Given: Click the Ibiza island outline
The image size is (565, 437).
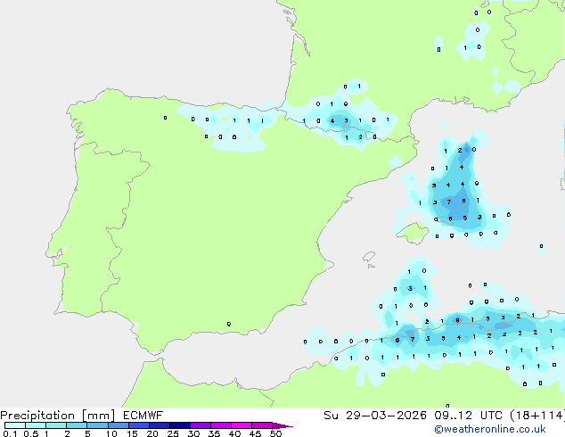Looking at the screenshot, I should (x=369, y=257).
